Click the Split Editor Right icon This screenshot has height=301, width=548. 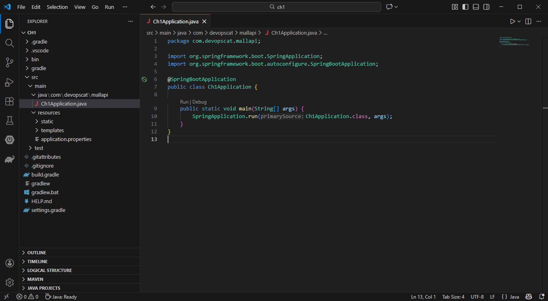click(x=528, y=21)
